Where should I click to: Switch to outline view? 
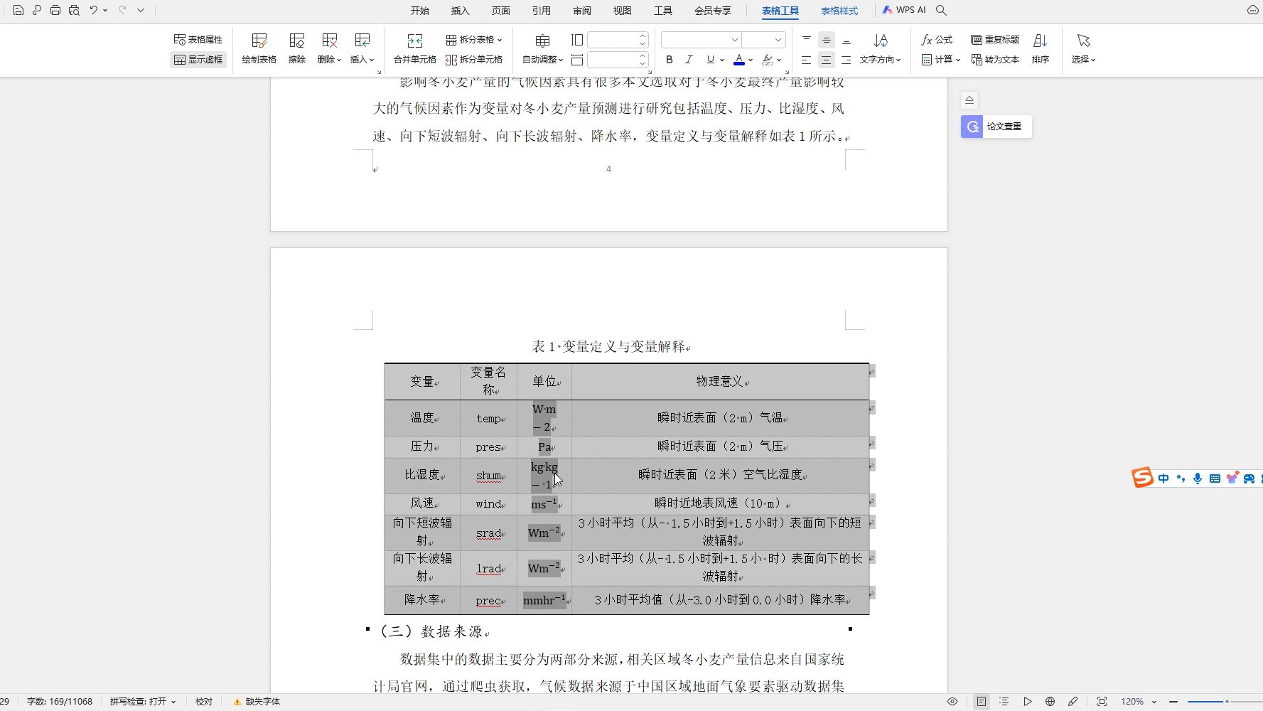1004,702
